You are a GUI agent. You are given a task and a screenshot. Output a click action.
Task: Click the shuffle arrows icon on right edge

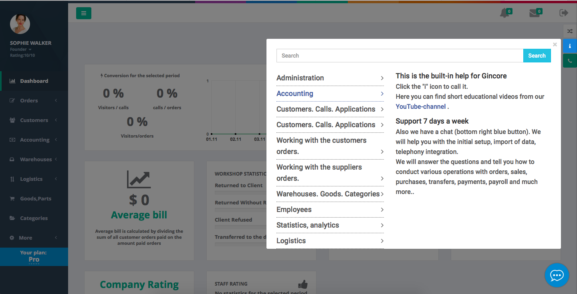pyautogui.click(x=570, y=31)
